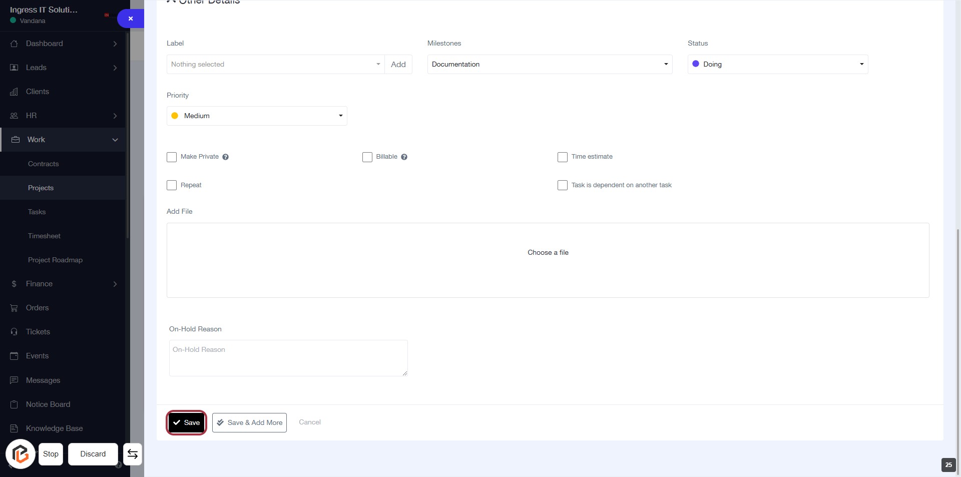
Task: Open the Milestones Documentation dropdown
Action: [x=549, y=64]
